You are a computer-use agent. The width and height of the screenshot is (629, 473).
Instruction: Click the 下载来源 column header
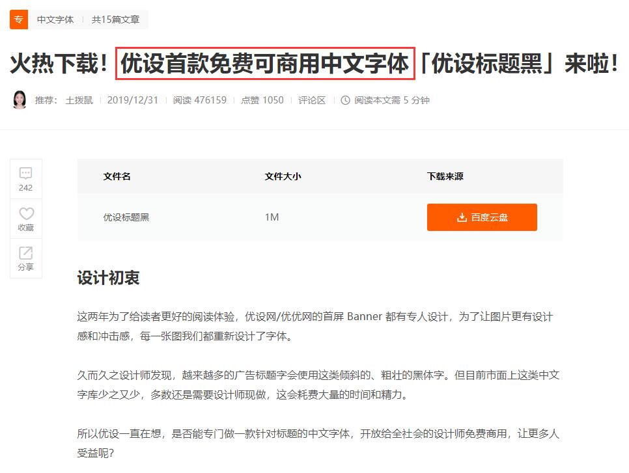[x=445, y=176]
